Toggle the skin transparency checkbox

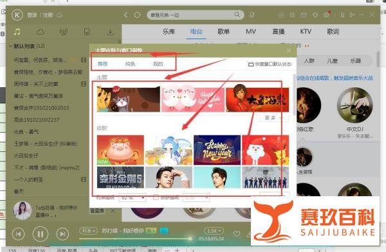156,197
